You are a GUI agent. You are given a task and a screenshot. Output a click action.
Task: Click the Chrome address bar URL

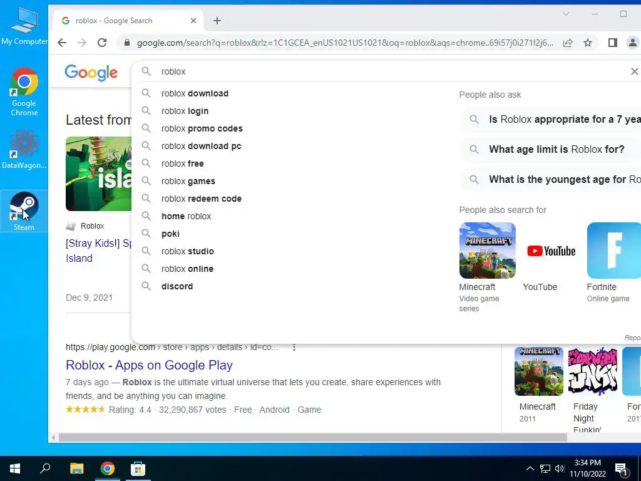pos(345,43)
